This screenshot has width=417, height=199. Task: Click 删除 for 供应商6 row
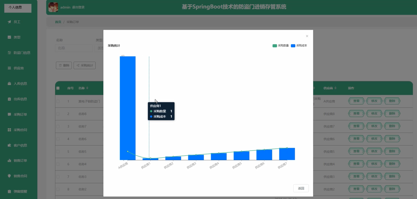click(x=392, y=139)
